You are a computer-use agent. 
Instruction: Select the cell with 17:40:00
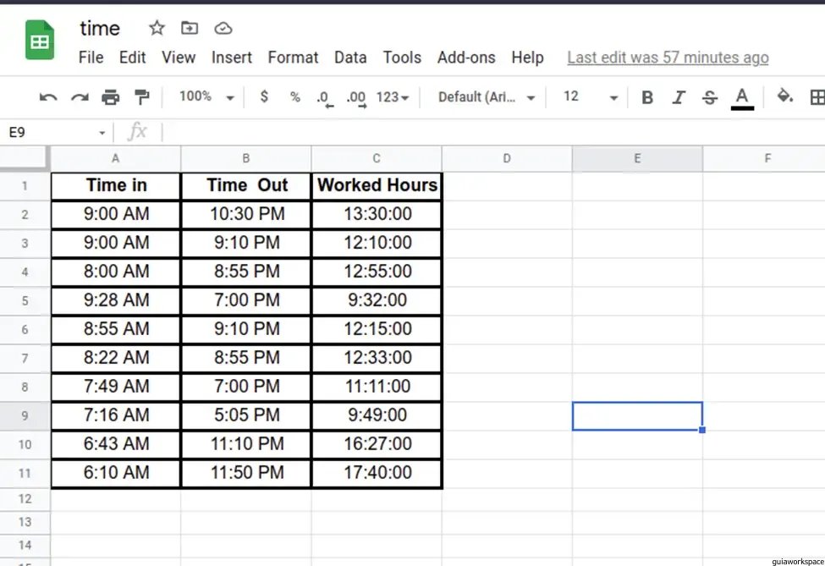(377, 472)
